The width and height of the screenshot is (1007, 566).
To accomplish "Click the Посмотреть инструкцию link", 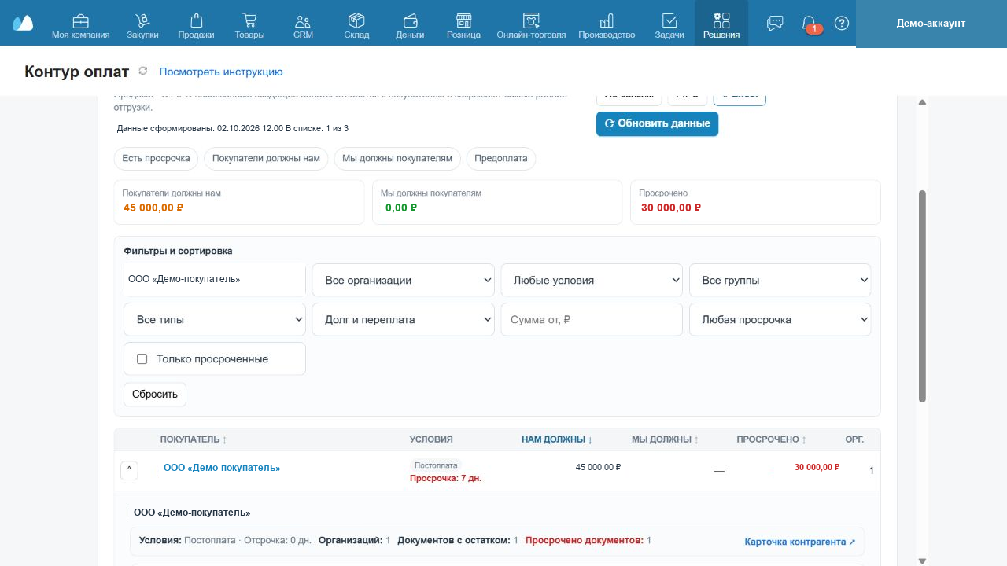I will (221, 72).
